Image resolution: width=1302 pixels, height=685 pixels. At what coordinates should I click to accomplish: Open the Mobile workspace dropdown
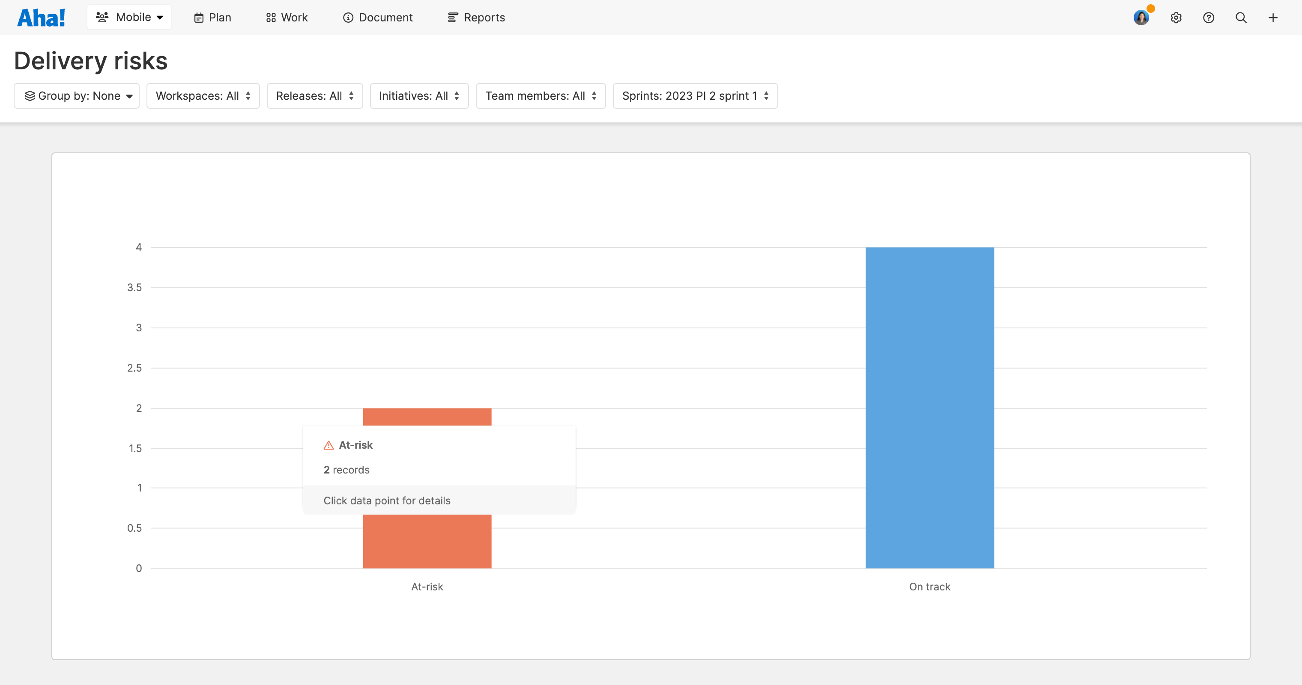(129, 17)
